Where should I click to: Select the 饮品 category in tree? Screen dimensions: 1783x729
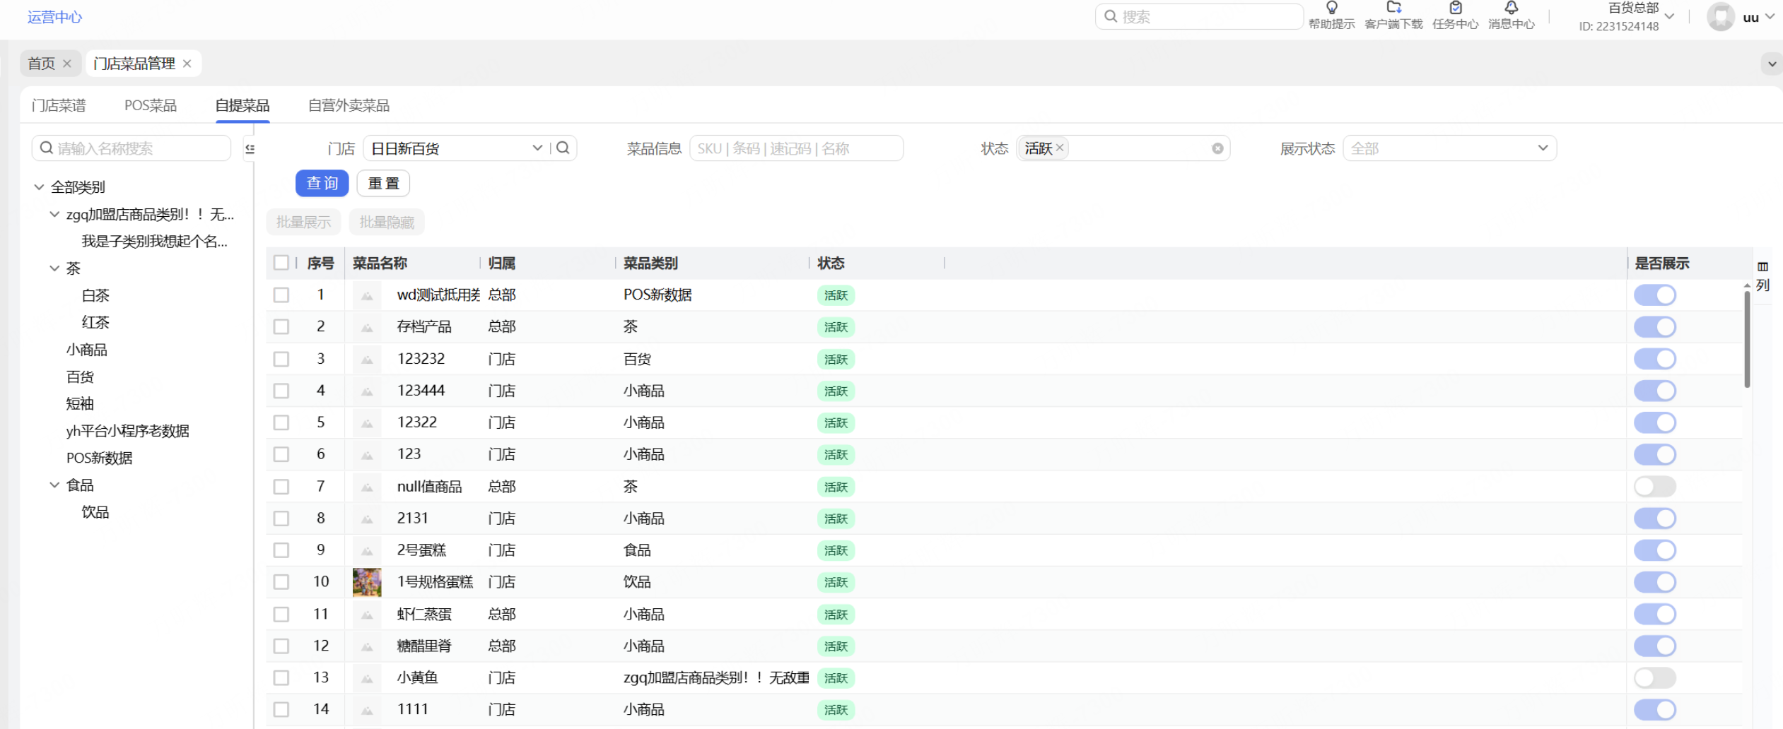click(x=95, y=512)
